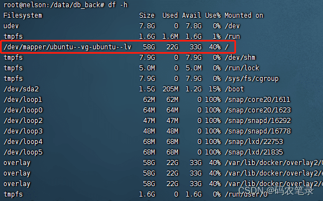The width and height of the screenshot is (323, 201).
Task: Click the '1.2G' available value of /boot
Action: tap(194, 89)
